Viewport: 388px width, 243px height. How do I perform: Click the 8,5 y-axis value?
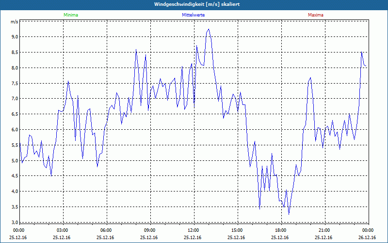[15, 52]
